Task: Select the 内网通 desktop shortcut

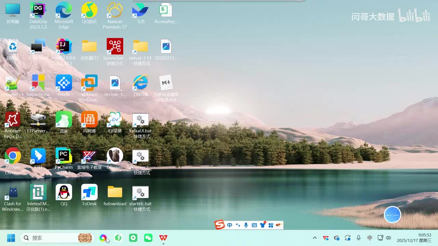Action: pyautogui.click(x=89, y=123)
